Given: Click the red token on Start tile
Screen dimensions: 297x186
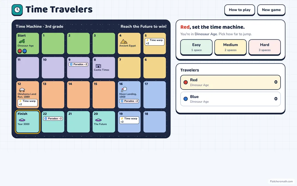Looking at the screenshot, I should 20,51.
